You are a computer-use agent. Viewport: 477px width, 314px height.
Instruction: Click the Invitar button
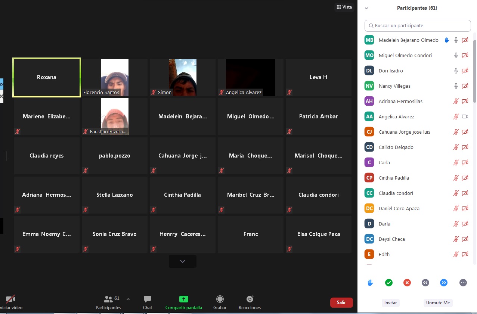(390, 303)
